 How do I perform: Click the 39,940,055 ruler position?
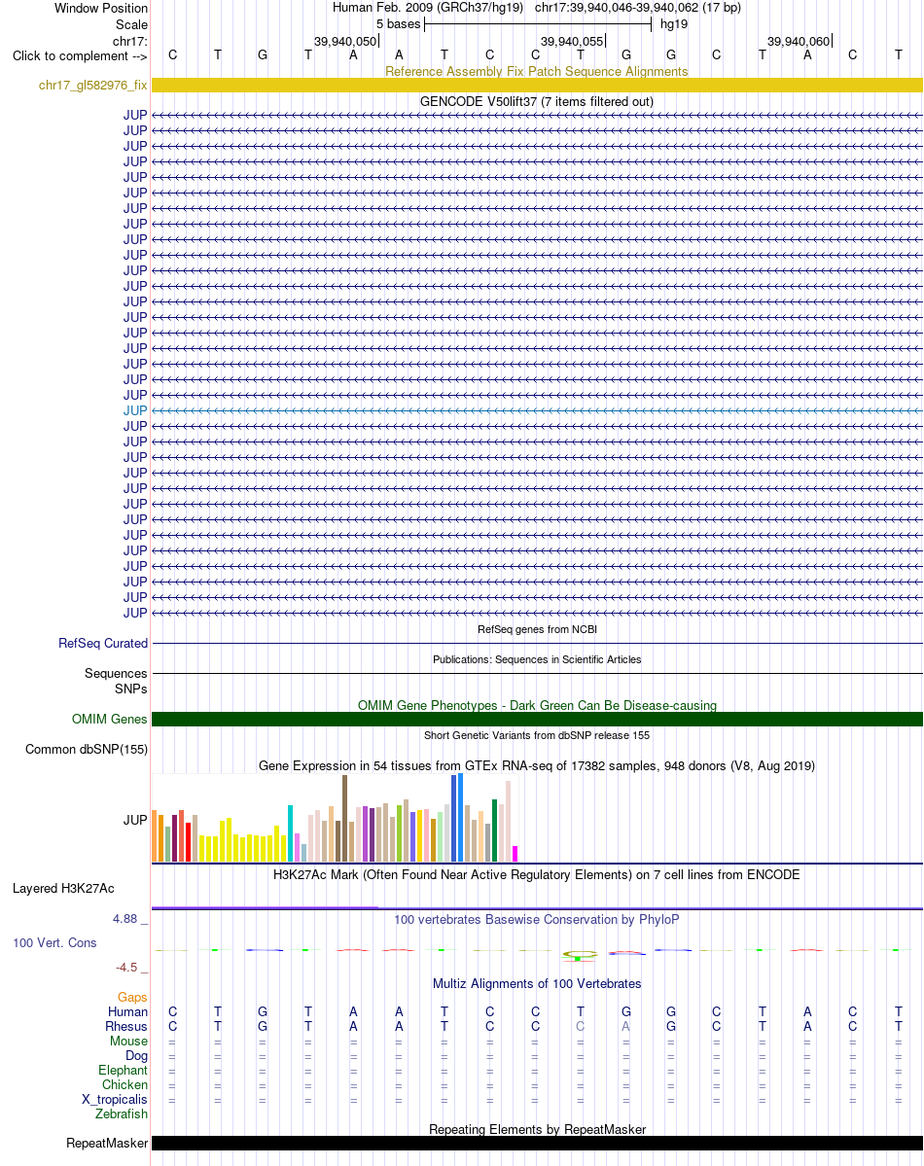click(x=571, y=42)
